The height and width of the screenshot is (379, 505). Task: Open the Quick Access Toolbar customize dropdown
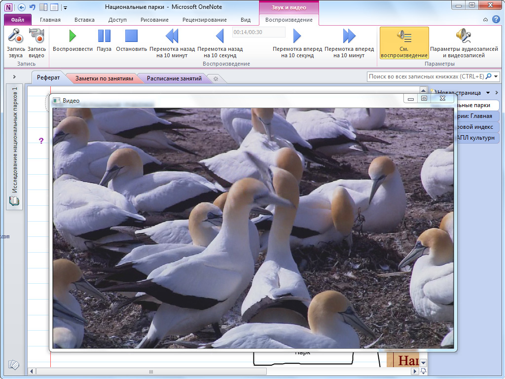[x=66, y=7]
